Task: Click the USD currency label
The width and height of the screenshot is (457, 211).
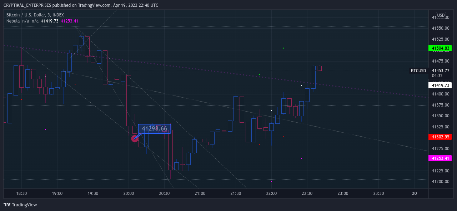Action: (x=441, y=15)
